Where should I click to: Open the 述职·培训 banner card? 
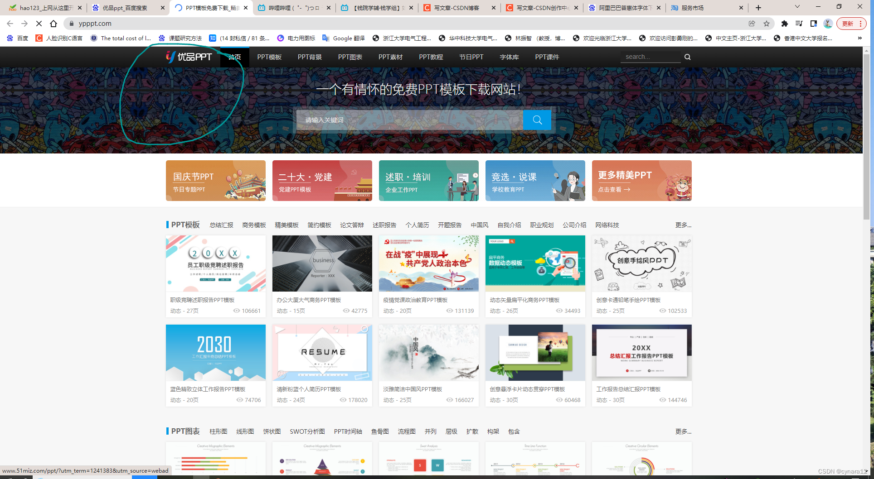pos(429,181)
